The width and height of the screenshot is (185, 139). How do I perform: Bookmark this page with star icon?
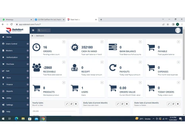click(x=168, y=24)
